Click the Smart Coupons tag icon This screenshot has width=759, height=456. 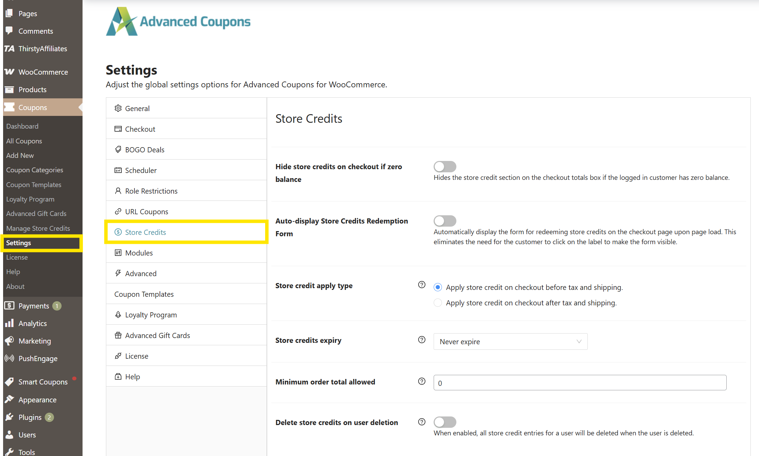click(x=9, y=382)
